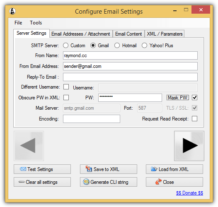Toggle Obscure PW in XML checkbox

click(66, 98)
